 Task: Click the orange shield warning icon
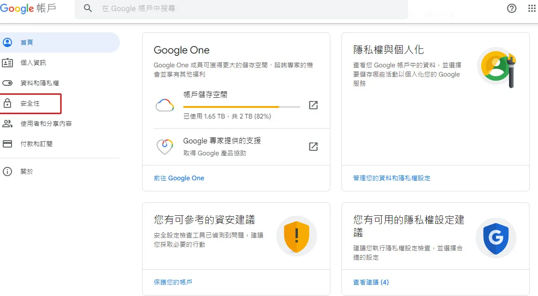(x=296, y=236)
